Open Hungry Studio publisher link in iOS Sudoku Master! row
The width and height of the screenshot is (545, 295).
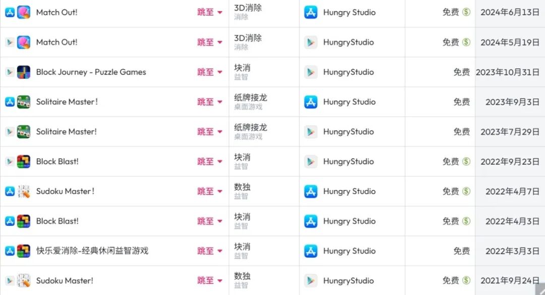point(349,191)
